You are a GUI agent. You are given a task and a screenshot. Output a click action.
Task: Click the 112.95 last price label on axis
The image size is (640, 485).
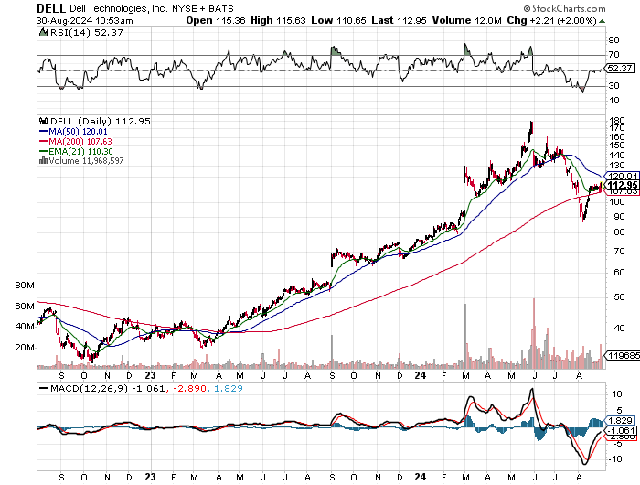tap(623, 185)
